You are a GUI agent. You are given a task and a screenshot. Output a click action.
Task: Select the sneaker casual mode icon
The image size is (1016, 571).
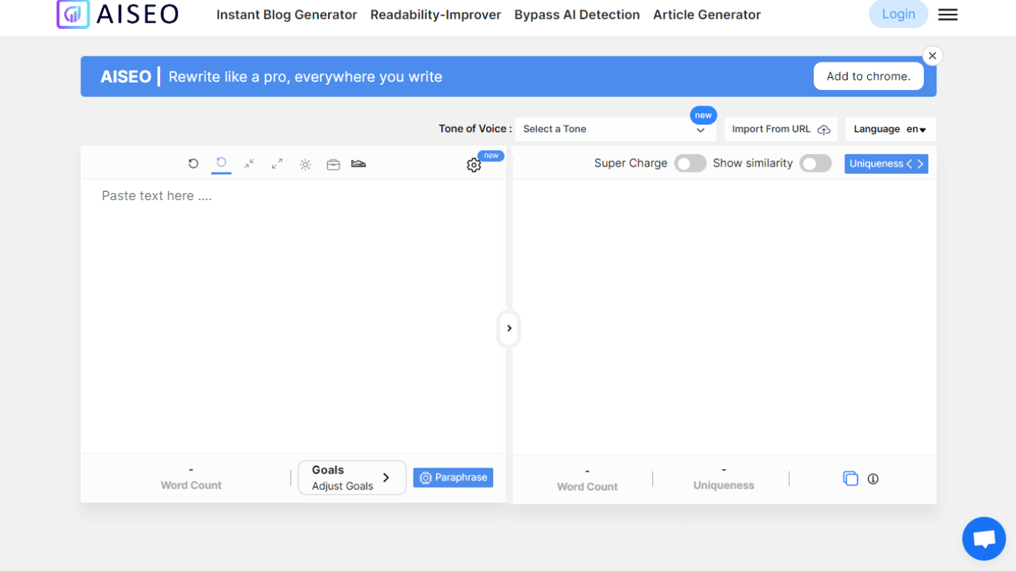click(359, 164)
